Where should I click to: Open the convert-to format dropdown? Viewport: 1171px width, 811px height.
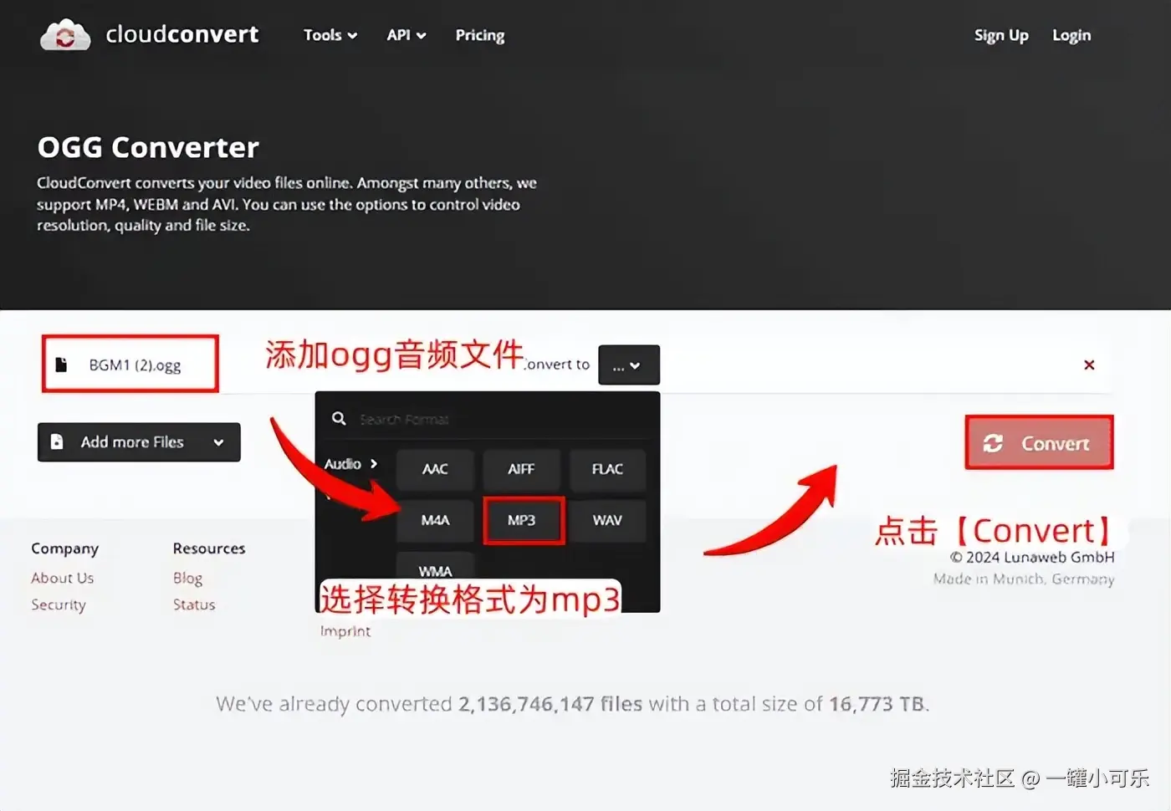click(629, 365)
